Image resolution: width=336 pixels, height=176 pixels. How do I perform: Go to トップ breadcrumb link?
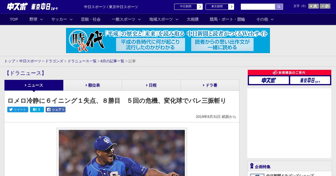(10, 61)
